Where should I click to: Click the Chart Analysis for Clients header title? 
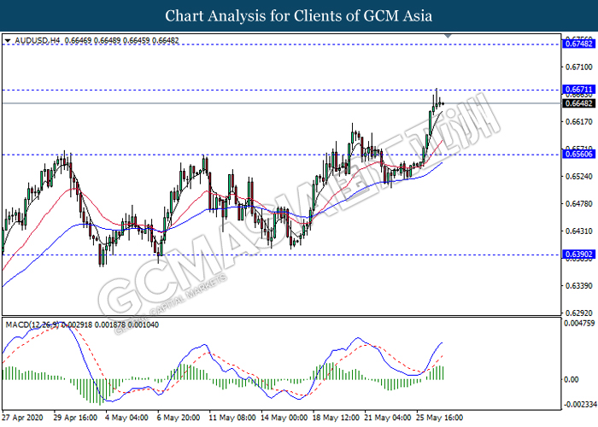tap(299, 15)
